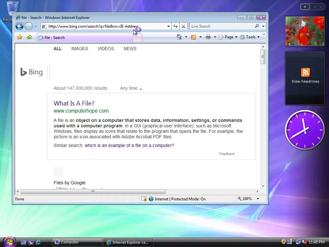Image resolution: width=329 pixels, height=247 pixels.
Task: Click the 'About 147,000,000 results' text
Action: (80, 88)
